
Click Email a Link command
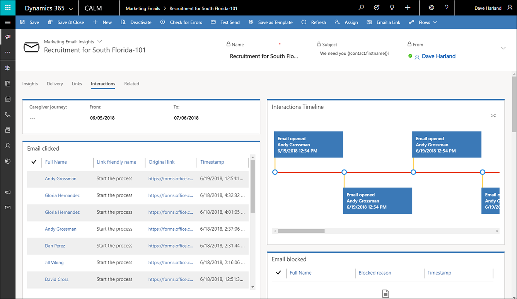click(384, 22)
